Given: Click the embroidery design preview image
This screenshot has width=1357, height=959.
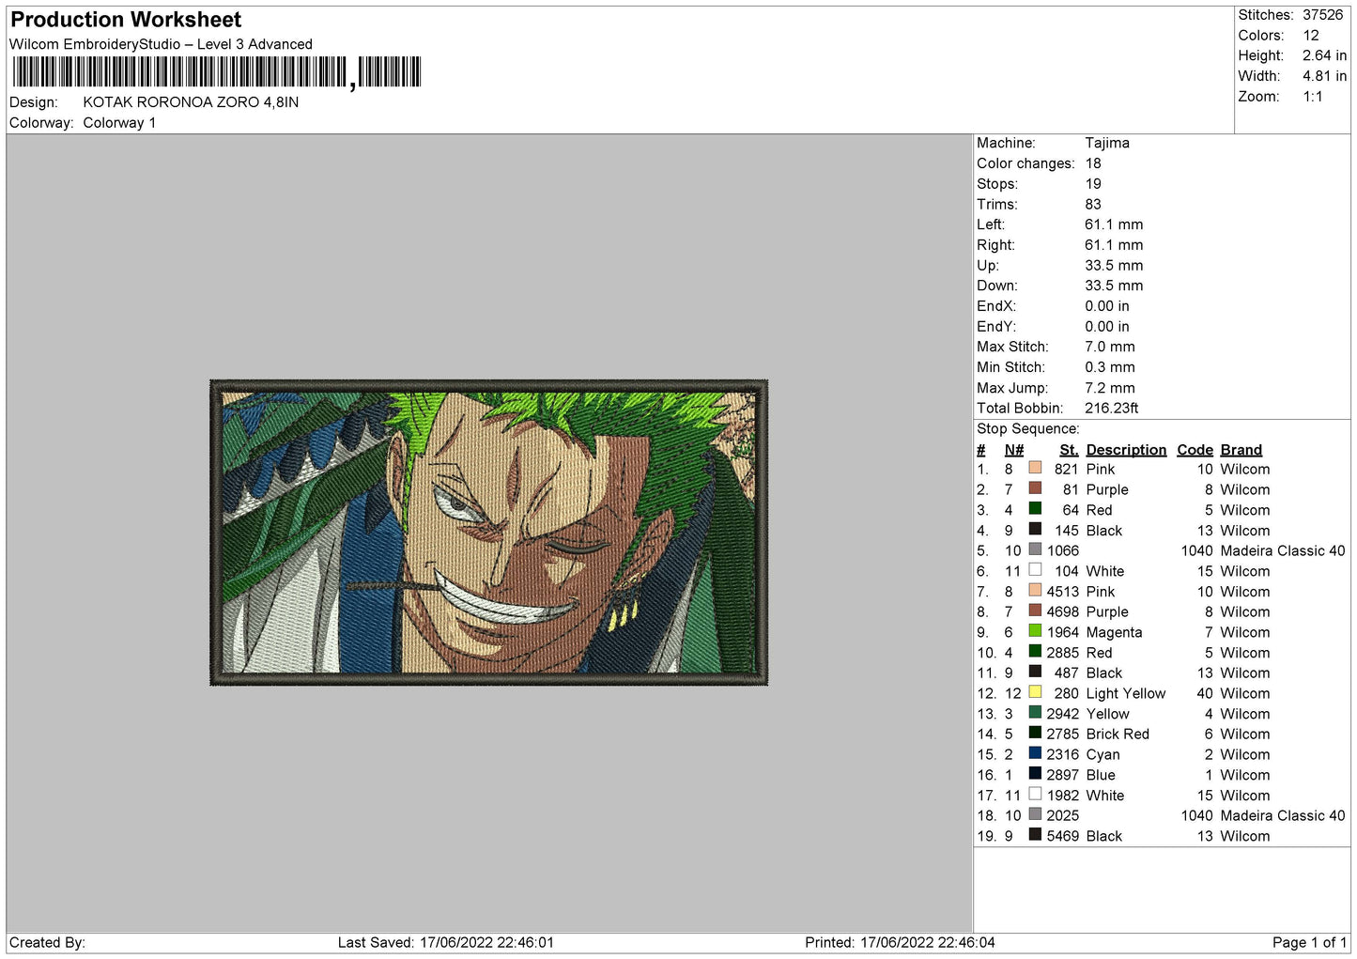Looking at the screenshot, I should 488,532.
